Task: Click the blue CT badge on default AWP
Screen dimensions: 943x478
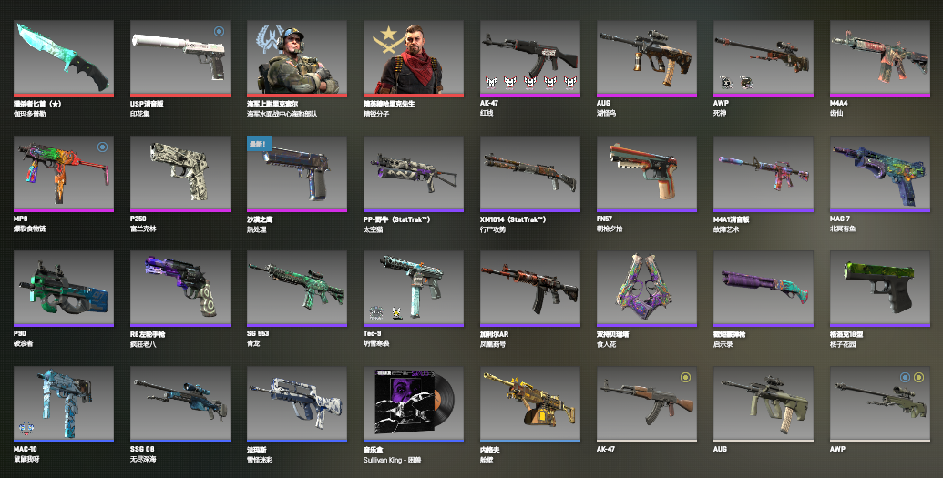Action: [905, 377]
